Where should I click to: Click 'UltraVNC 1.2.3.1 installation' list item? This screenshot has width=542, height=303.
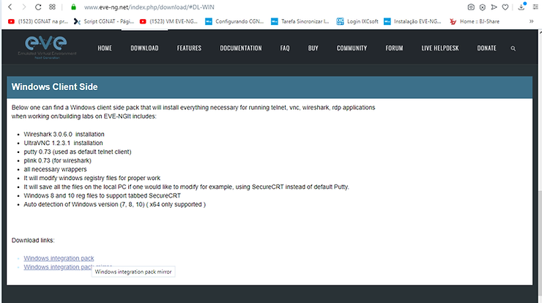[x=63, y=143]
